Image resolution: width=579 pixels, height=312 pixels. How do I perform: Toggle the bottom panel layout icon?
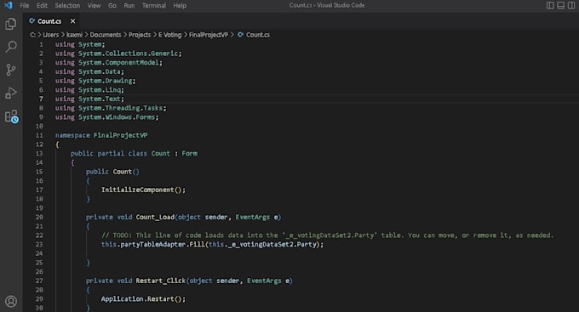[x=560, y=5]
